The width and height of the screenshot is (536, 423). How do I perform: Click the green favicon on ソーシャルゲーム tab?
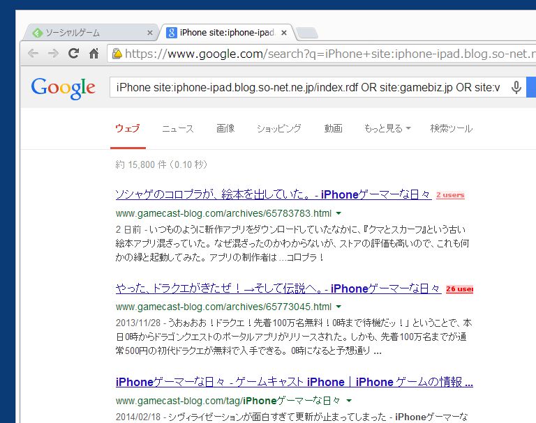click(x=37, y=33)
